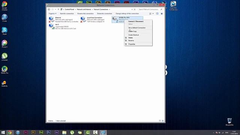Viewport: 240px width, 135px height.
Task: Open Audacity desktop shortcut
Action: pyautogui.click(x=4, y=84)
